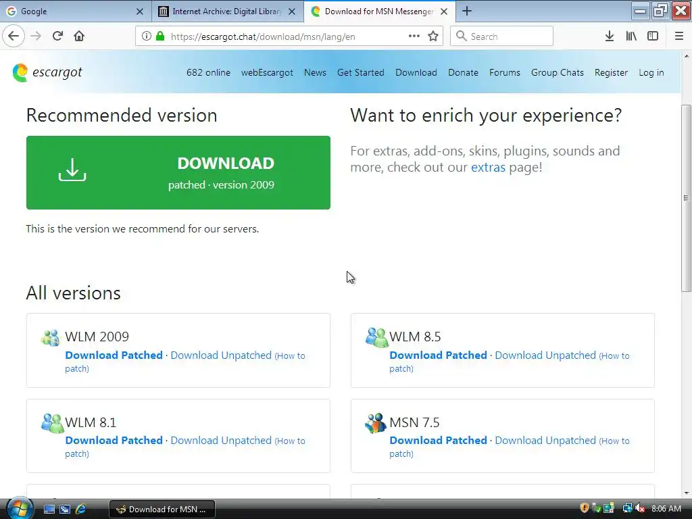This screenshot has width=692, height=519.
Task: Visit the Forums page
Action: (504, 72)
